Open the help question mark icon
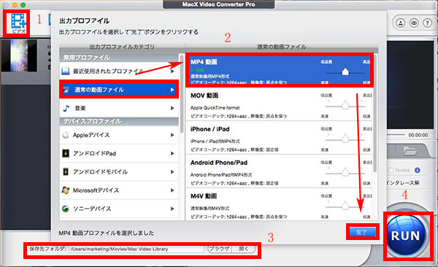This screenshot has height=267, width=438. [x=427, y=23]
